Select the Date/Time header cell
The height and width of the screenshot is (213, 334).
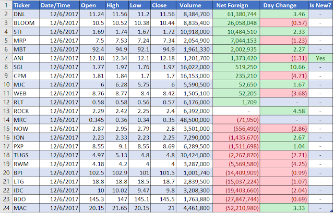[x=59, y=5]
